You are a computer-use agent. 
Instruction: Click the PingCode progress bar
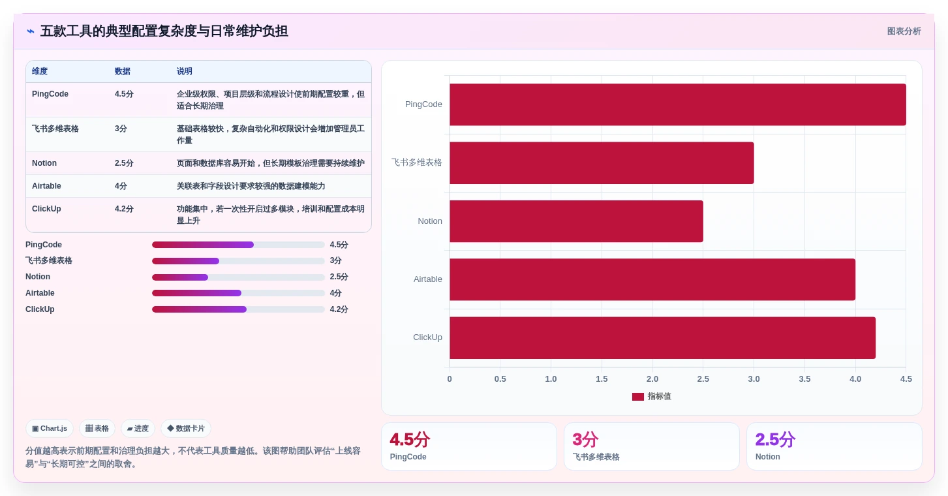point(238,245)
